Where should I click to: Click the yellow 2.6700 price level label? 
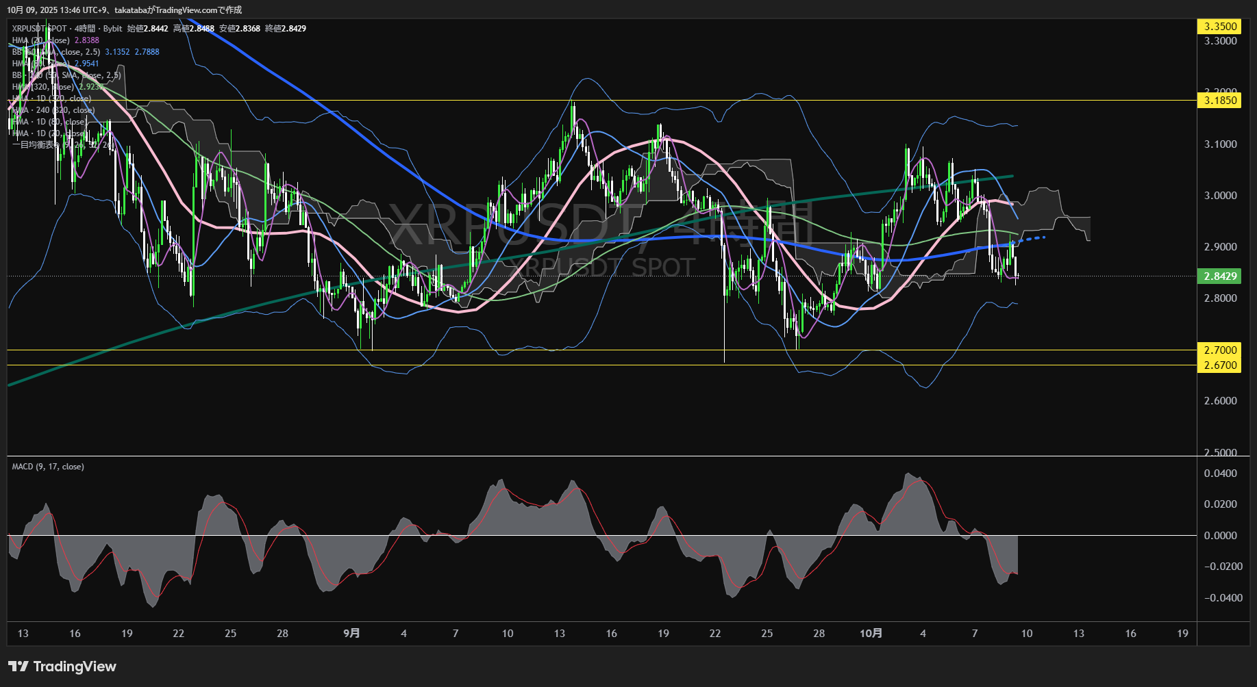point(1220,365)
